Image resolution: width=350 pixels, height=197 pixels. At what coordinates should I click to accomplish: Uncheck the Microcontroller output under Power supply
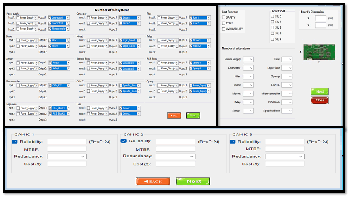click(50, 29)
